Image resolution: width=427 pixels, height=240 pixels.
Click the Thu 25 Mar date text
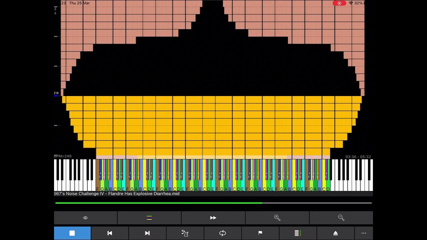coord(79,3)
